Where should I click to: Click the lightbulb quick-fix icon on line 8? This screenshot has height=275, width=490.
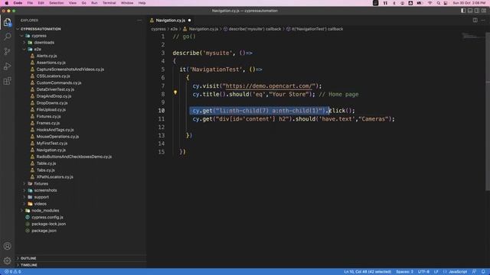pyautogui.click(x=175, y=92)
